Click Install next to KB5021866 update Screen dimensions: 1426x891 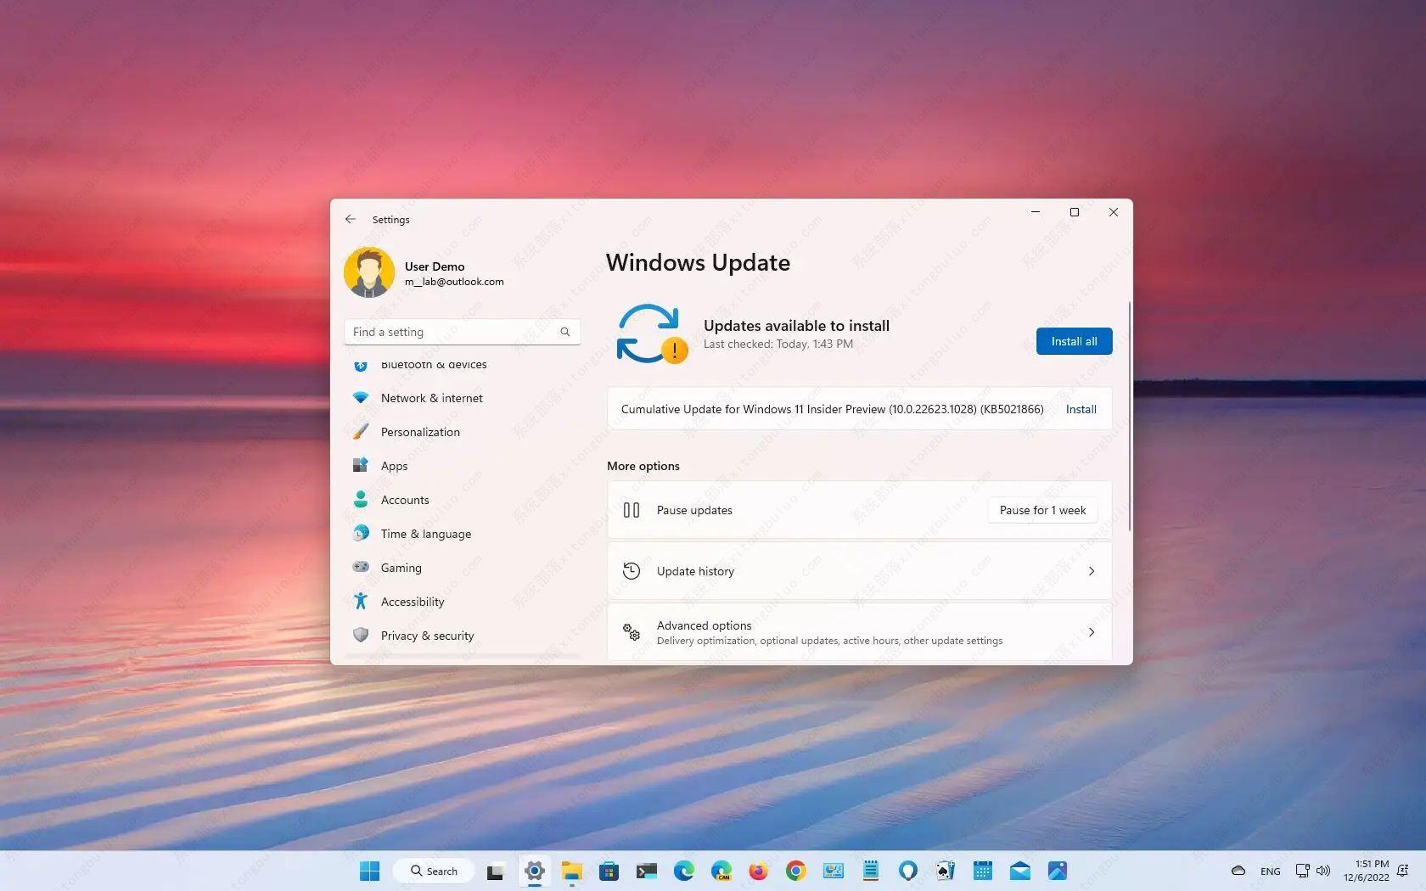tap(1080, 408)
